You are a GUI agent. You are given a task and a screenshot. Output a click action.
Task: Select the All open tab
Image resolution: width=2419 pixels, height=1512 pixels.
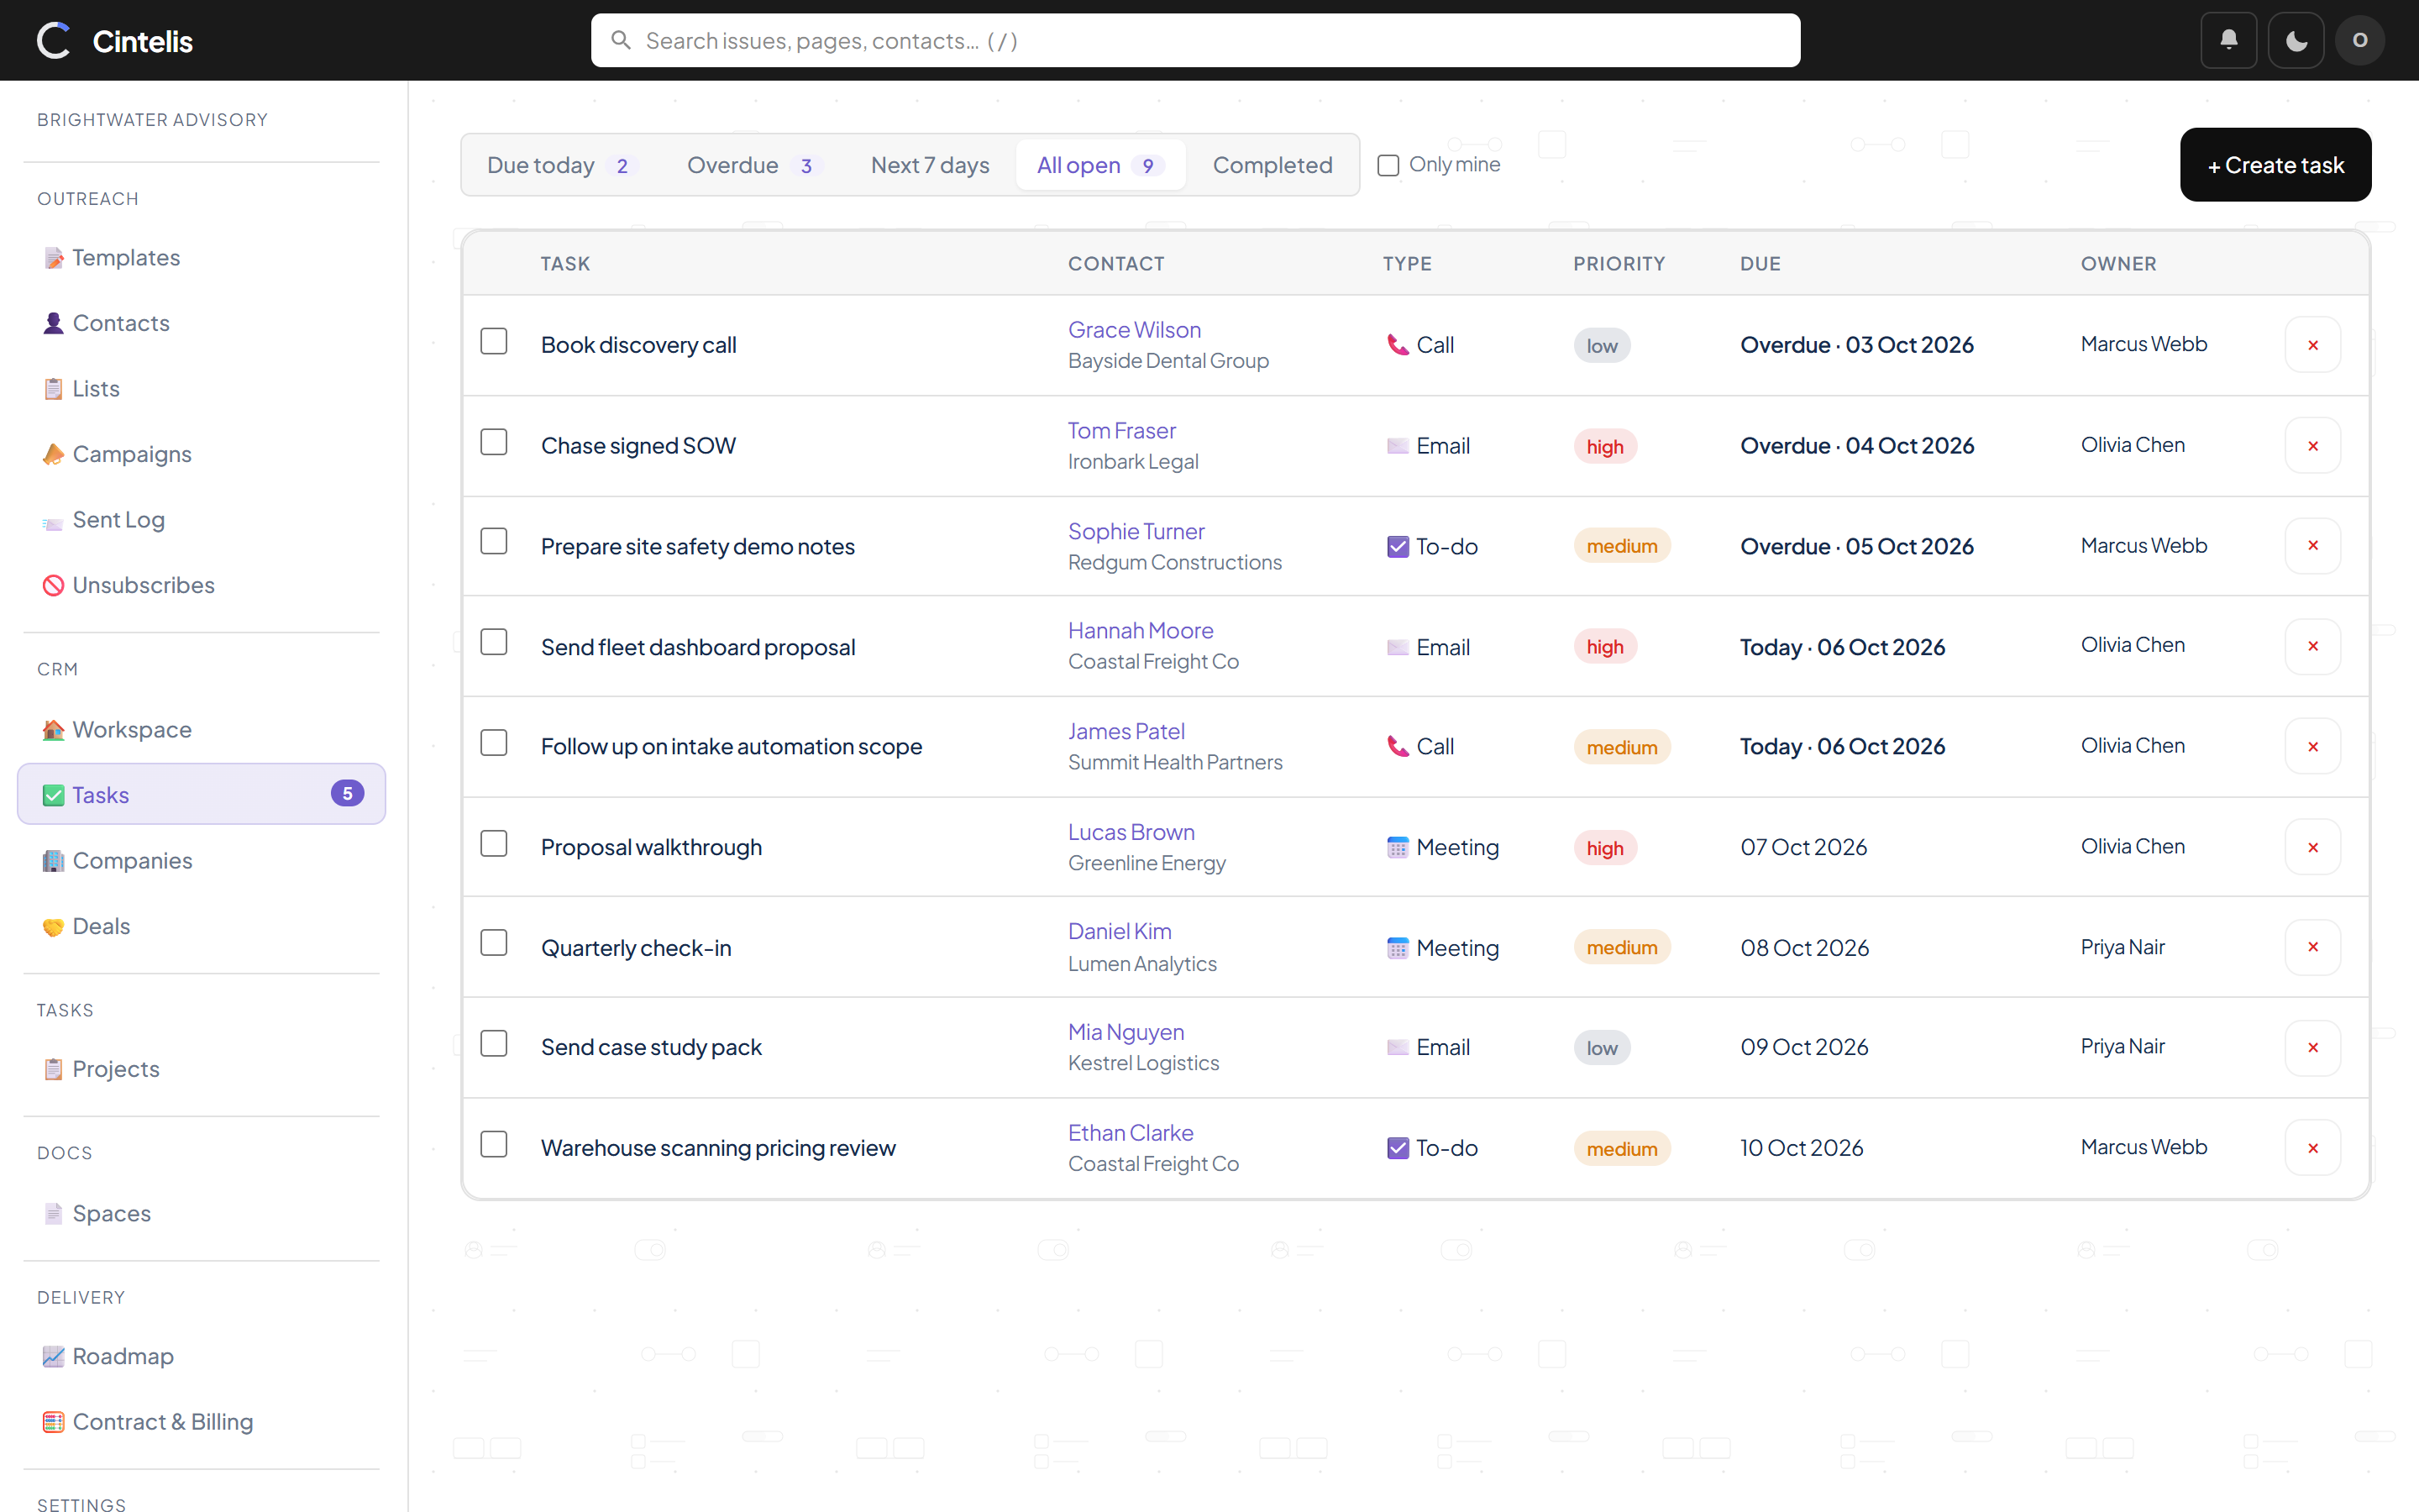tap(1099, 165)
